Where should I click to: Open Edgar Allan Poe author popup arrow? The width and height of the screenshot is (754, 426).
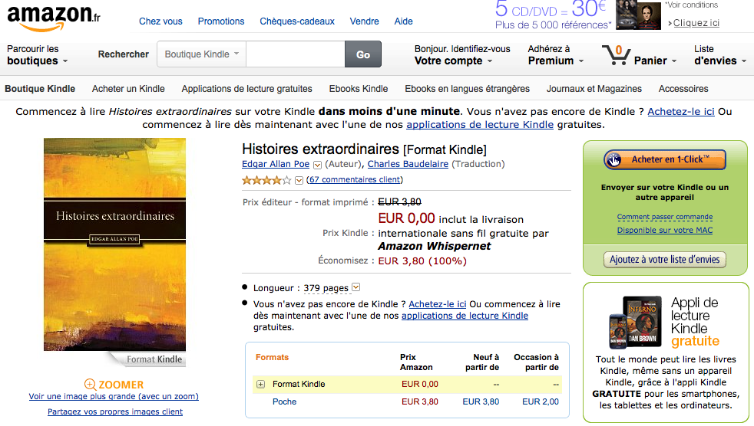tap(317, 165)
